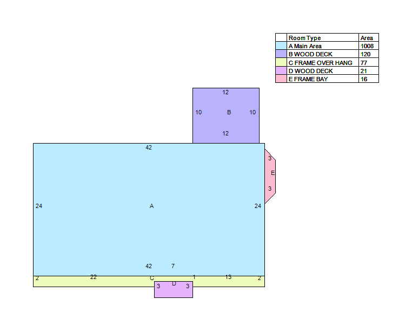
Task: Click the 'A Main Area' legend row
Action: pos(327,46)
